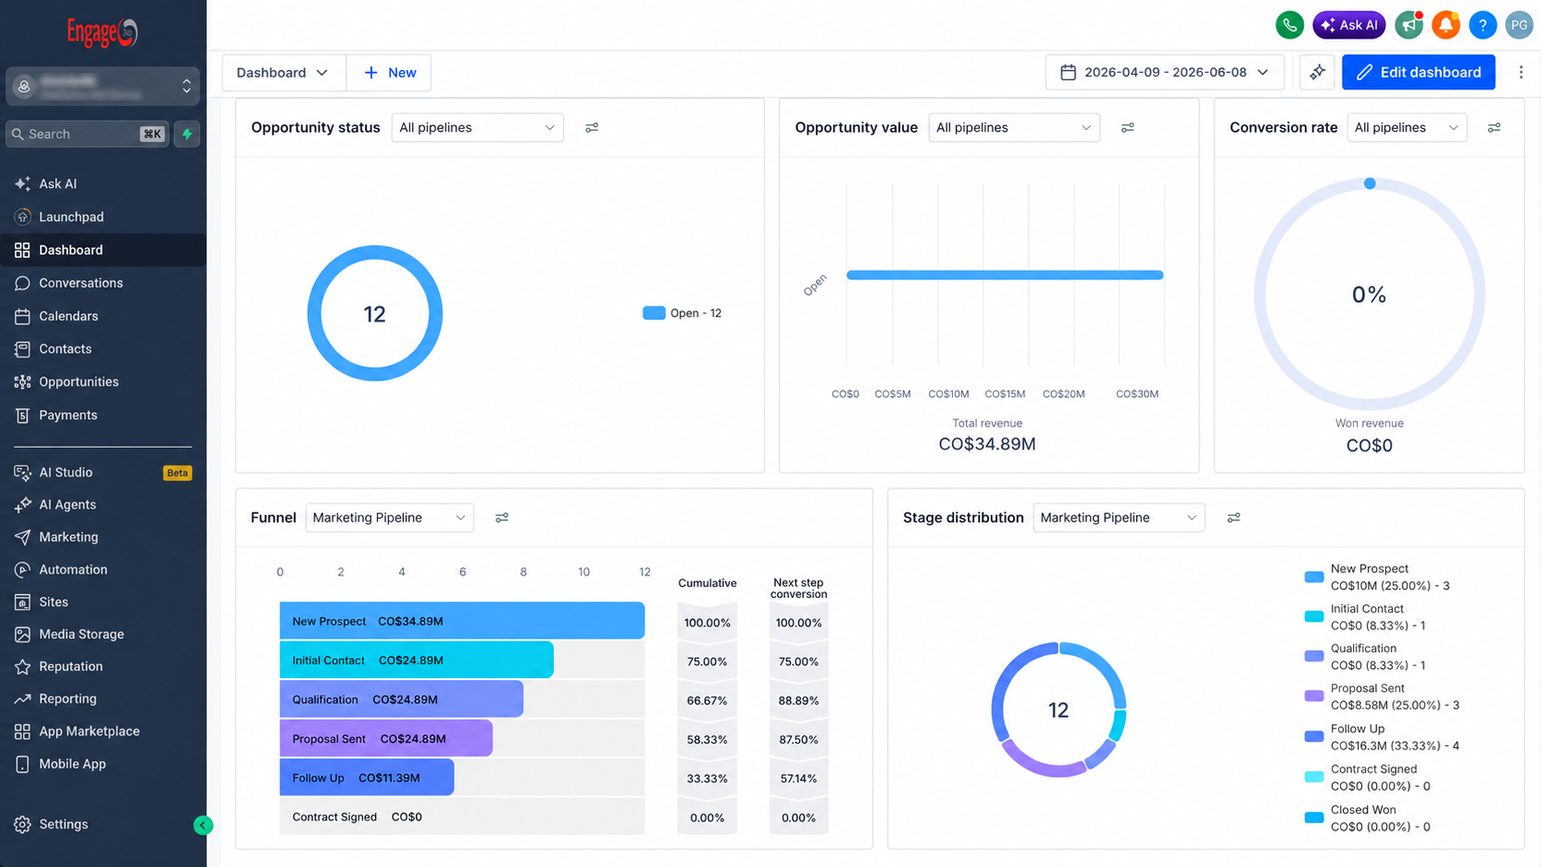Toggle New Prospect legend in Stage distribution

(1377, 577)
